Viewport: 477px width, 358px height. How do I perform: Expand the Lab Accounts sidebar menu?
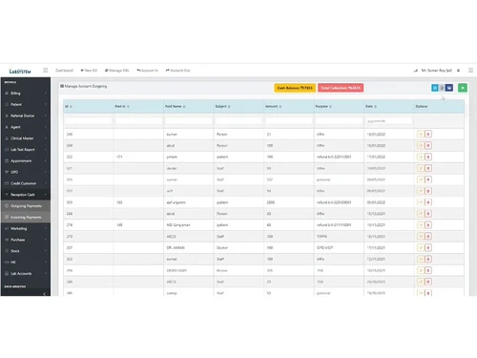tap(26, 274)
